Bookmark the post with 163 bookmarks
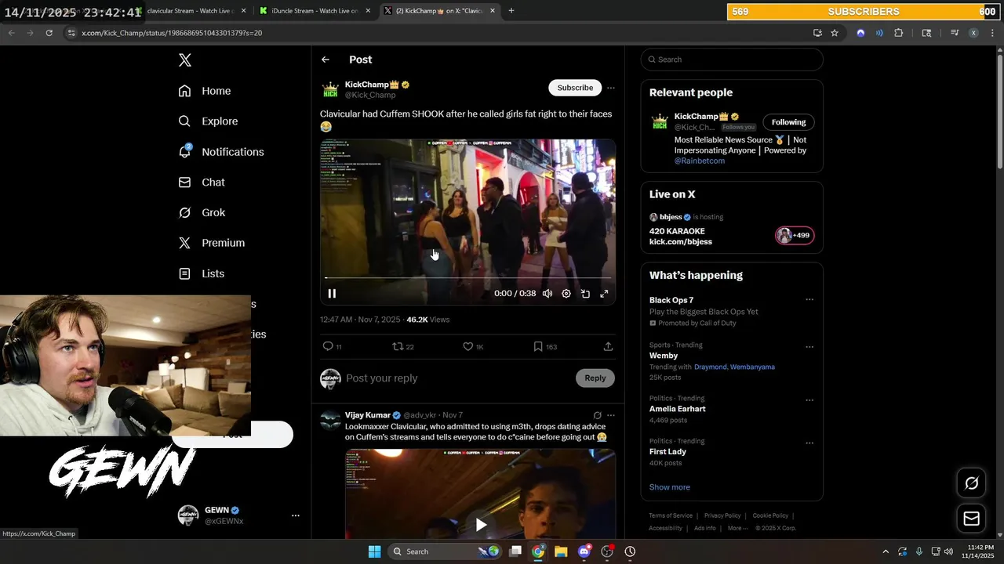This screenshot has width=1004, height=564. point(545,346)
